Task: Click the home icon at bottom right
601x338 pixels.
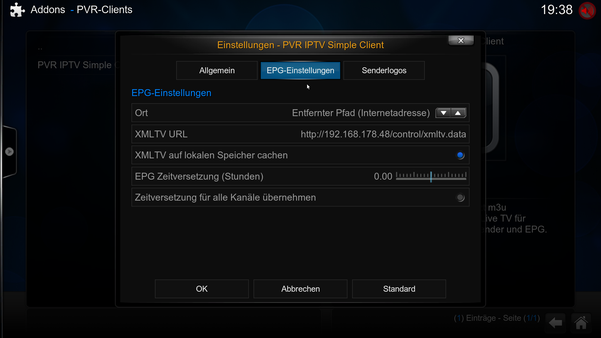Action: click(581, 323)
